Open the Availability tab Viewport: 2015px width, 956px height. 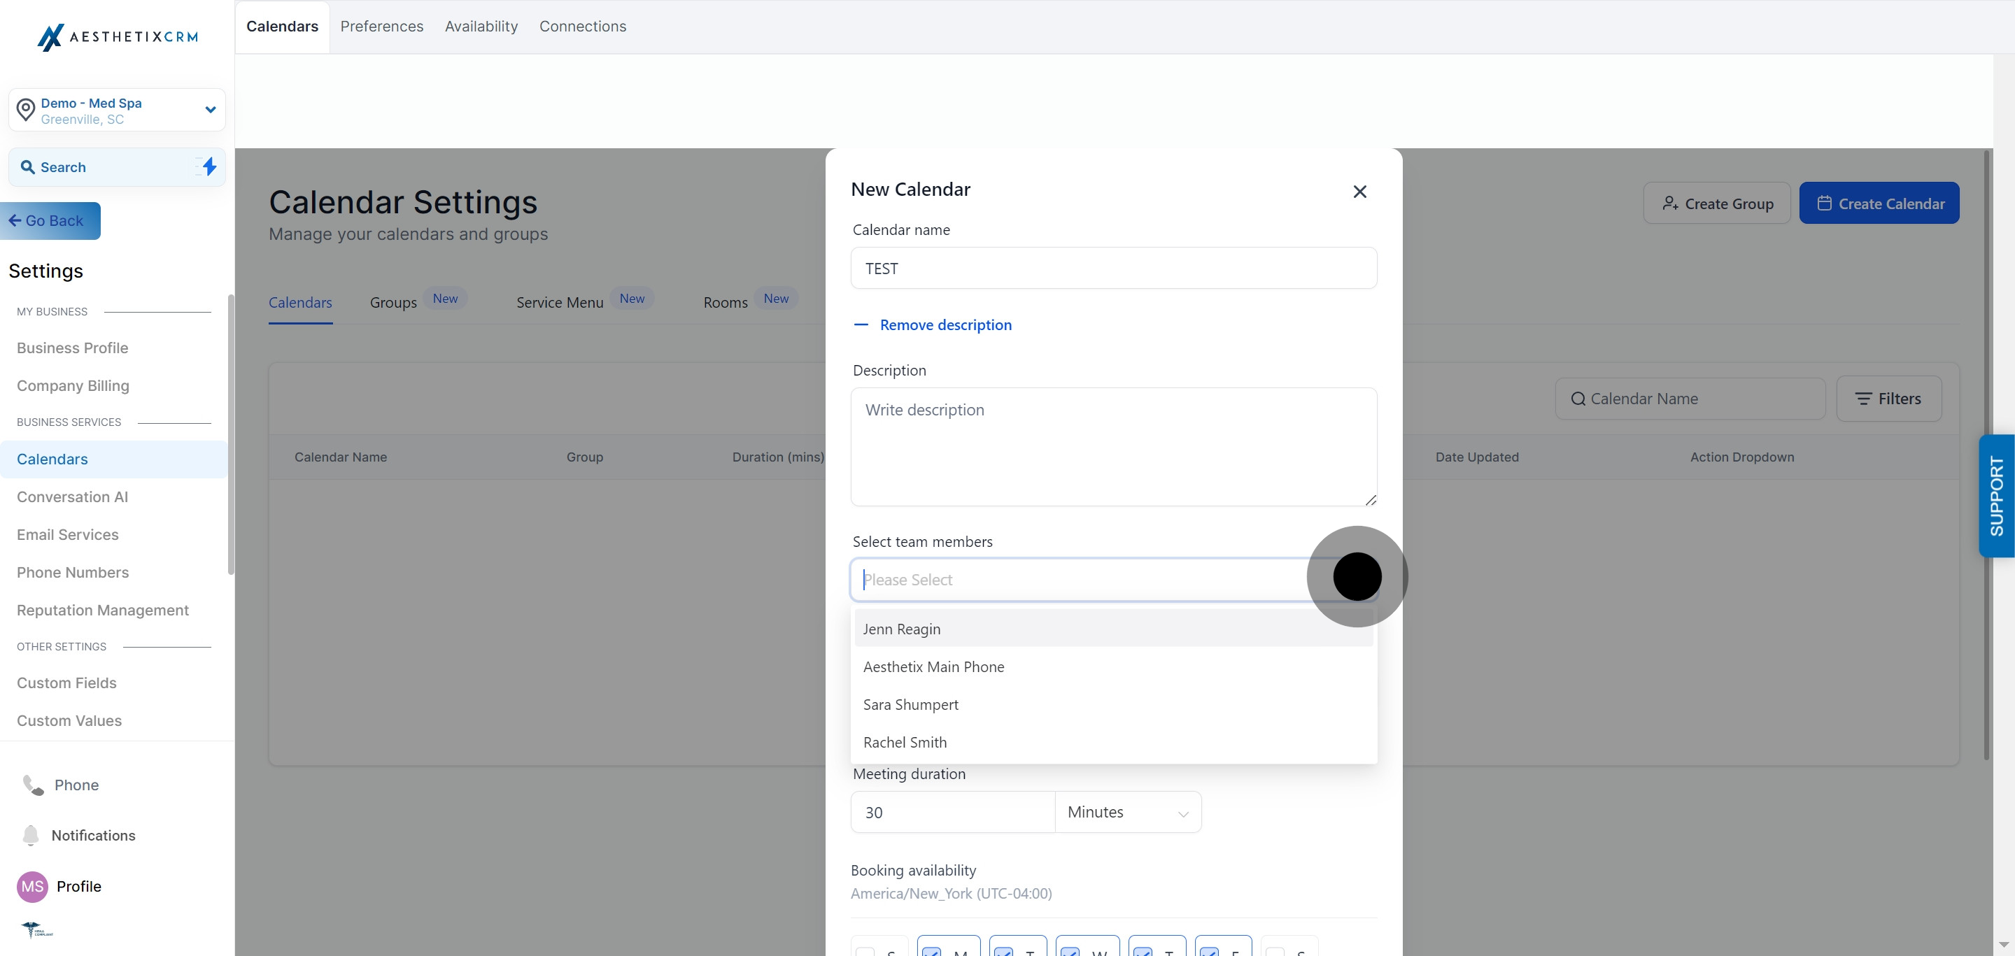point(481,27)
